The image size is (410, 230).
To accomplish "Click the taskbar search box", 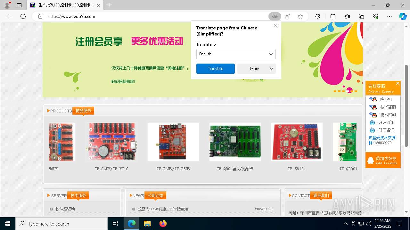I will [61, 224].
